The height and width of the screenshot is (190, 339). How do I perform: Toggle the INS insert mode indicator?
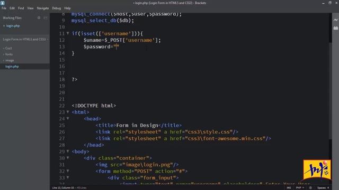[289, 188]
